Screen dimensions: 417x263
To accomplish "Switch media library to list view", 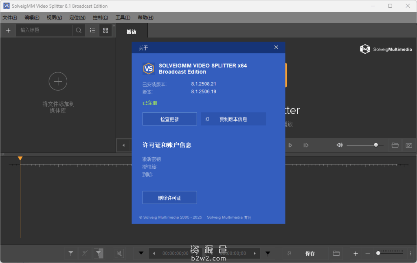I will 92,30.
